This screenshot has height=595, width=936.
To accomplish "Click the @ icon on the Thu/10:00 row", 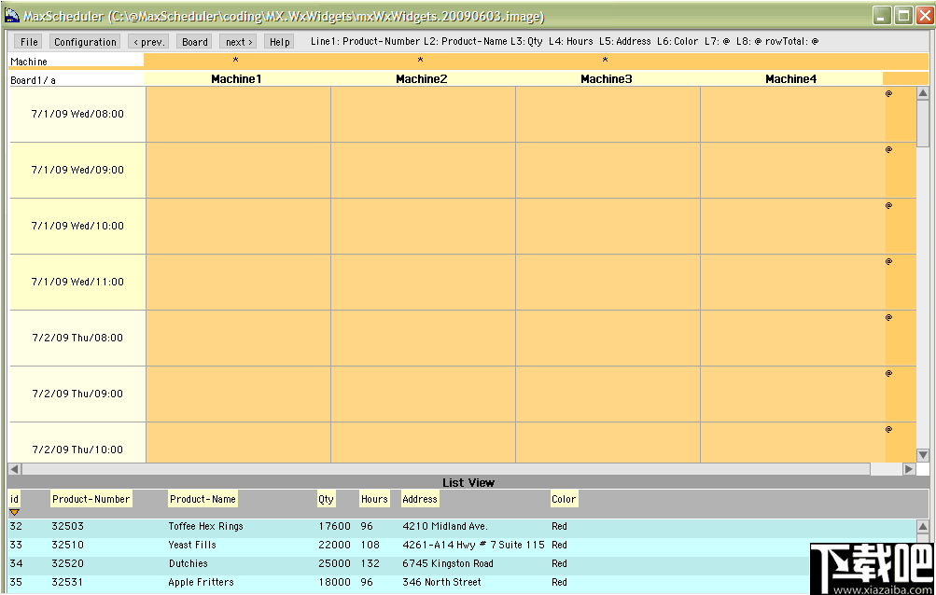I will point(887,431).
